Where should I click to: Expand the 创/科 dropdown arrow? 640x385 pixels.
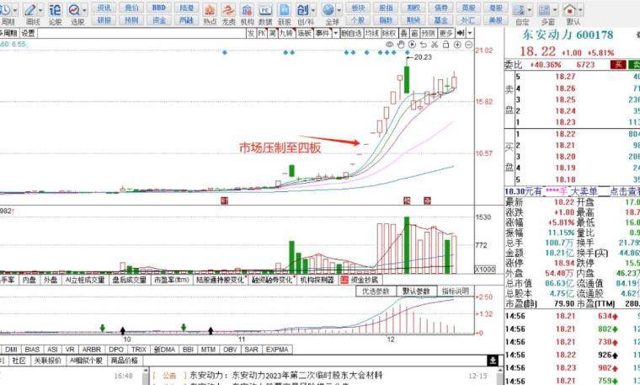tap(313, 10)
